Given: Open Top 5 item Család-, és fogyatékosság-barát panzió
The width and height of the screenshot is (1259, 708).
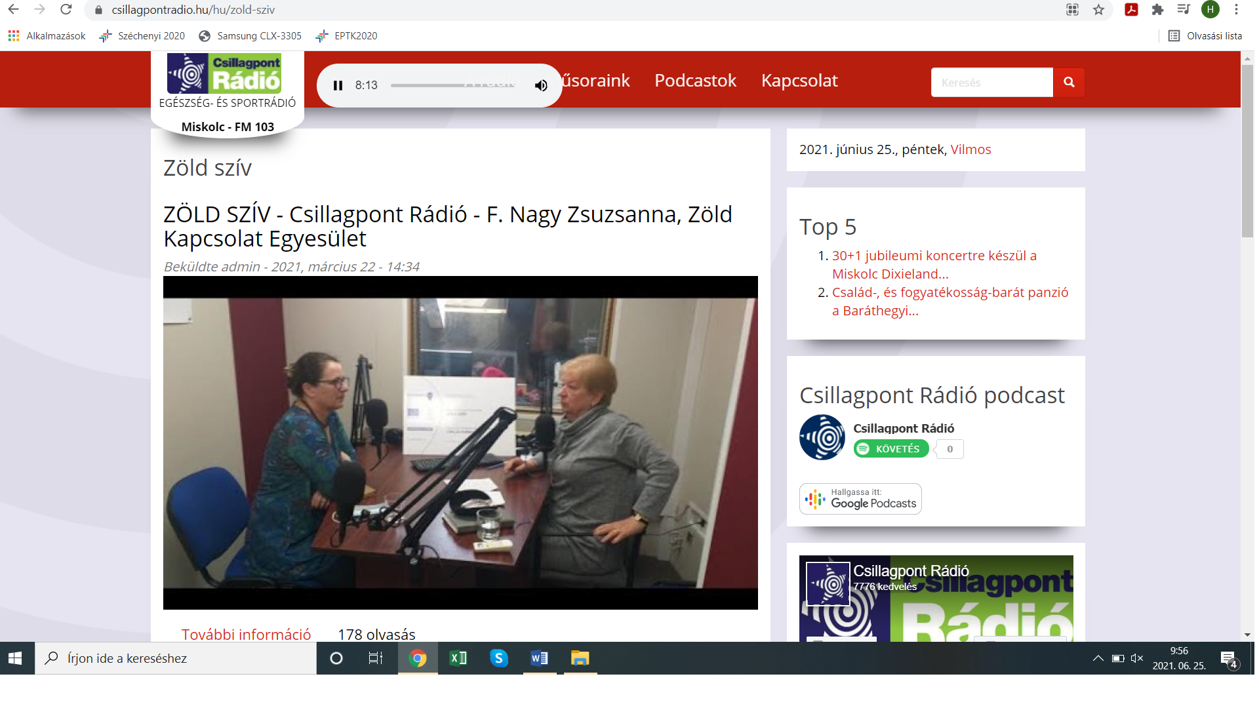Looking at the screenshot, I should pyautogui.click(x=950, y=302).
